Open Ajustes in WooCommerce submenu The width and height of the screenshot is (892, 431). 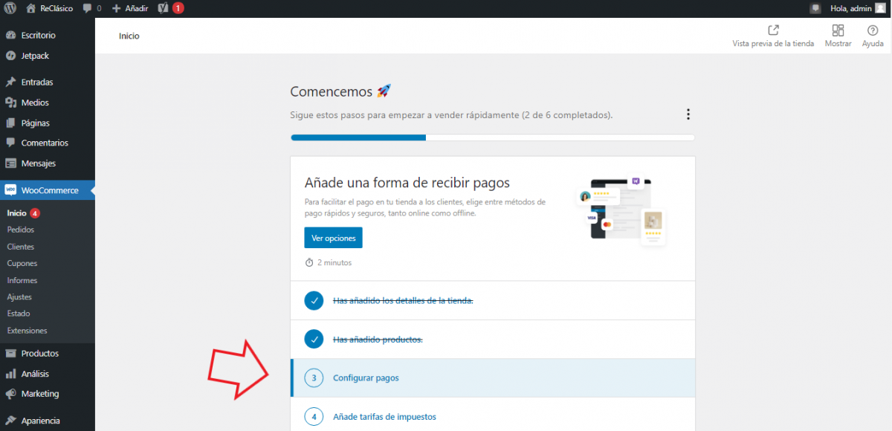click(19, 296)
